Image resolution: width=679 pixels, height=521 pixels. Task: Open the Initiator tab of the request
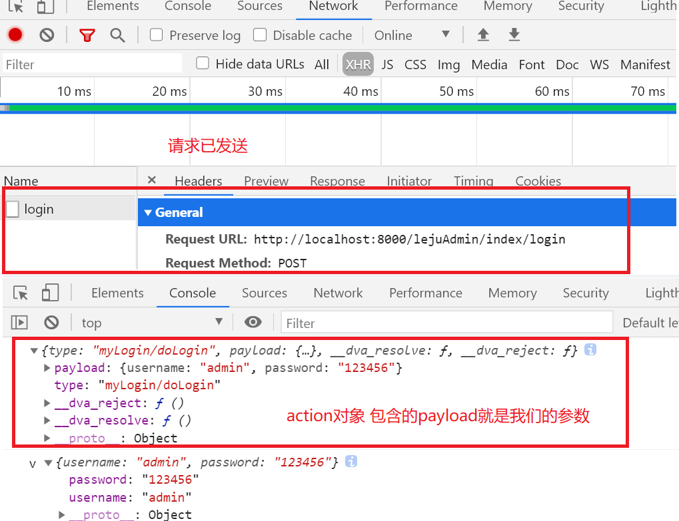[409, 181]
